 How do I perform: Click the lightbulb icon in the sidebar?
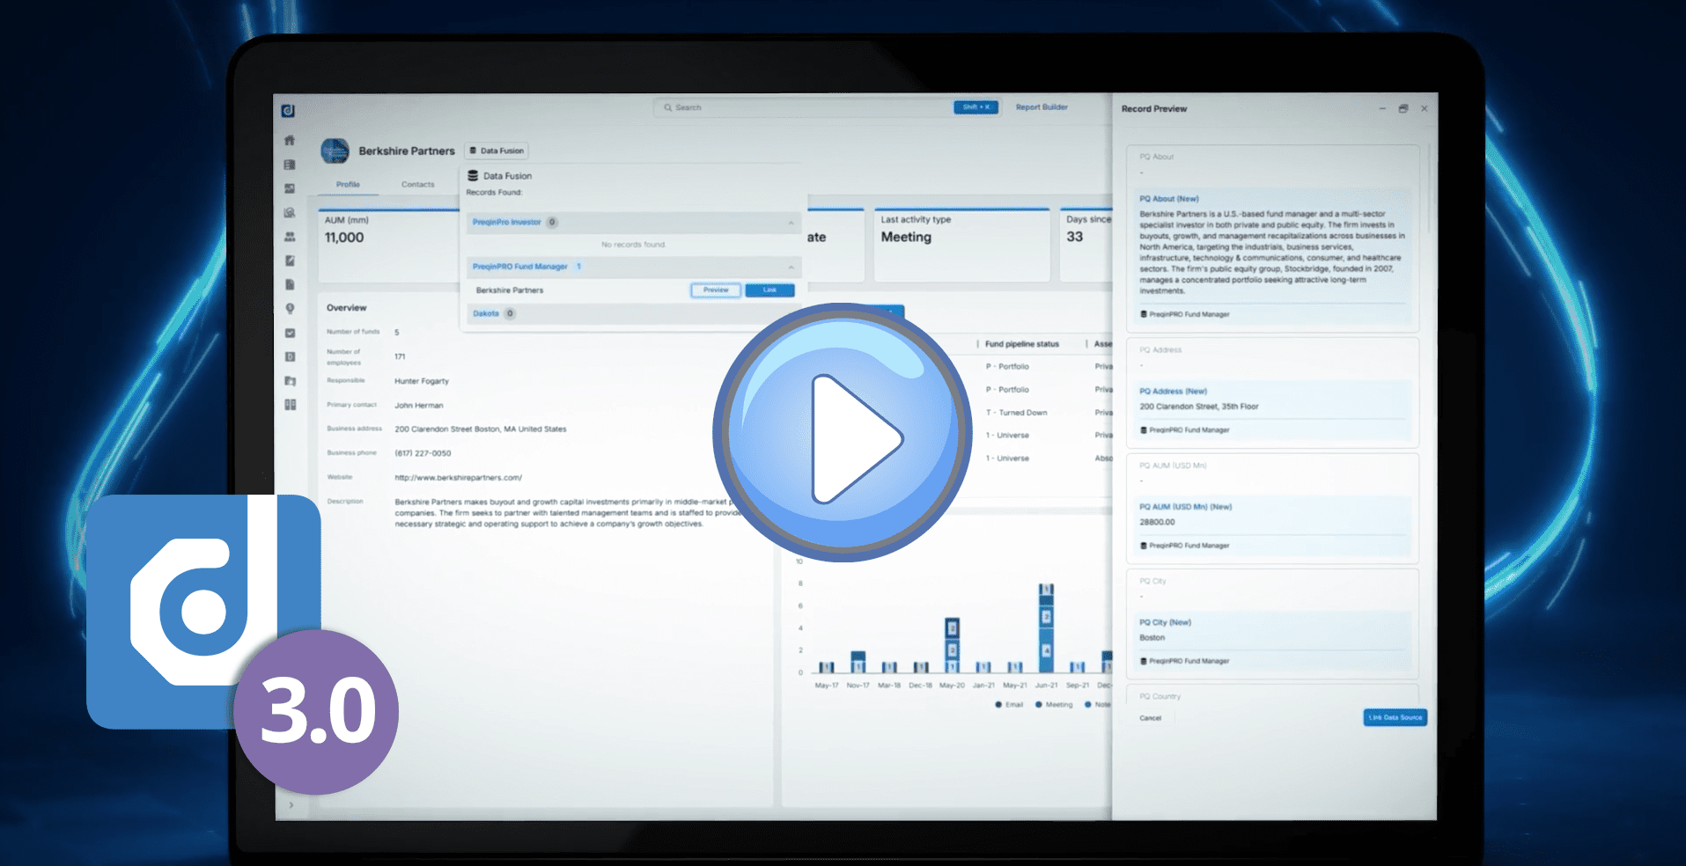point(290,309)
